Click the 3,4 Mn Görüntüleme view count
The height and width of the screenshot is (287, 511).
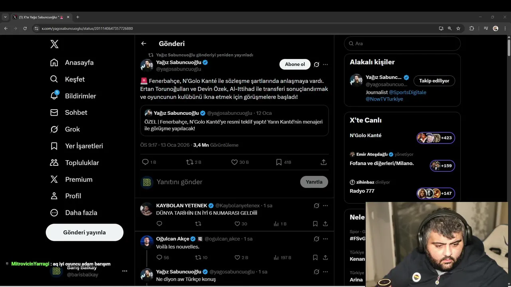coord(216,145)
